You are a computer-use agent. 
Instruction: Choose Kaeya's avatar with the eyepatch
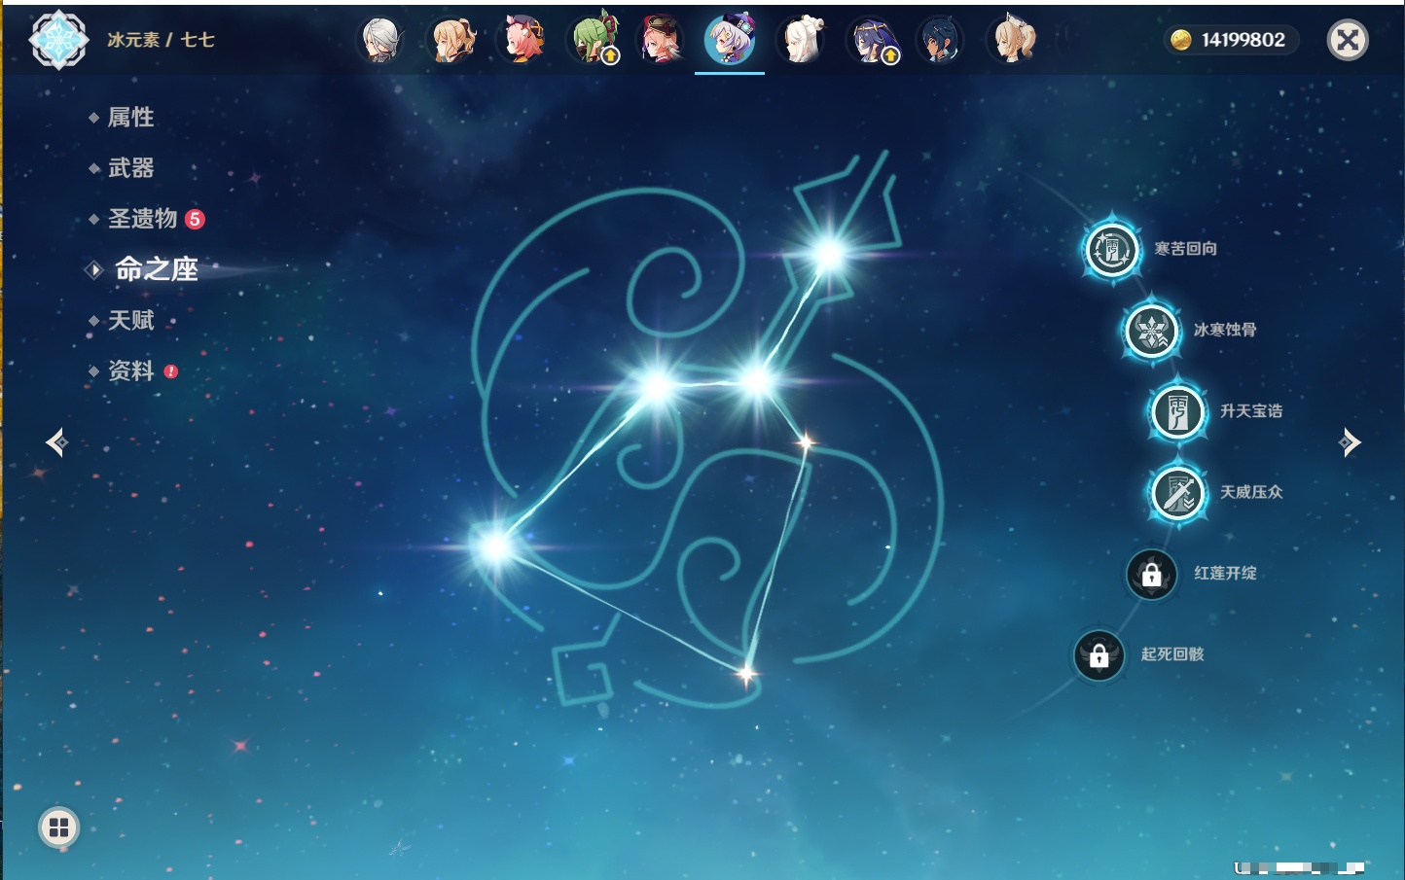coord(940,41)
